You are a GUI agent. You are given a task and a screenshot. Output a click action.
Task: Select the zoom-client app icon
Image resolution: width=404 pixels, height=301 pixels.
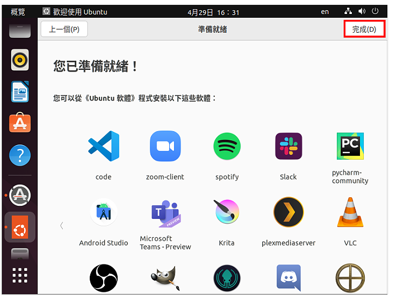pos(165,146)
